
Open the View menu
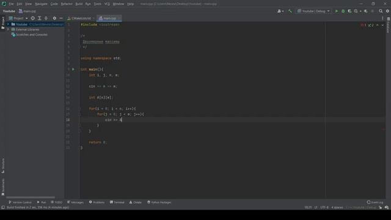pos(29,4)
